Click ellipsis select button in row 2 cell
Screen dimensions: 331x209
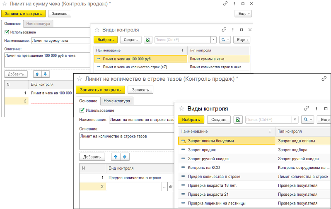click(164, 186)
